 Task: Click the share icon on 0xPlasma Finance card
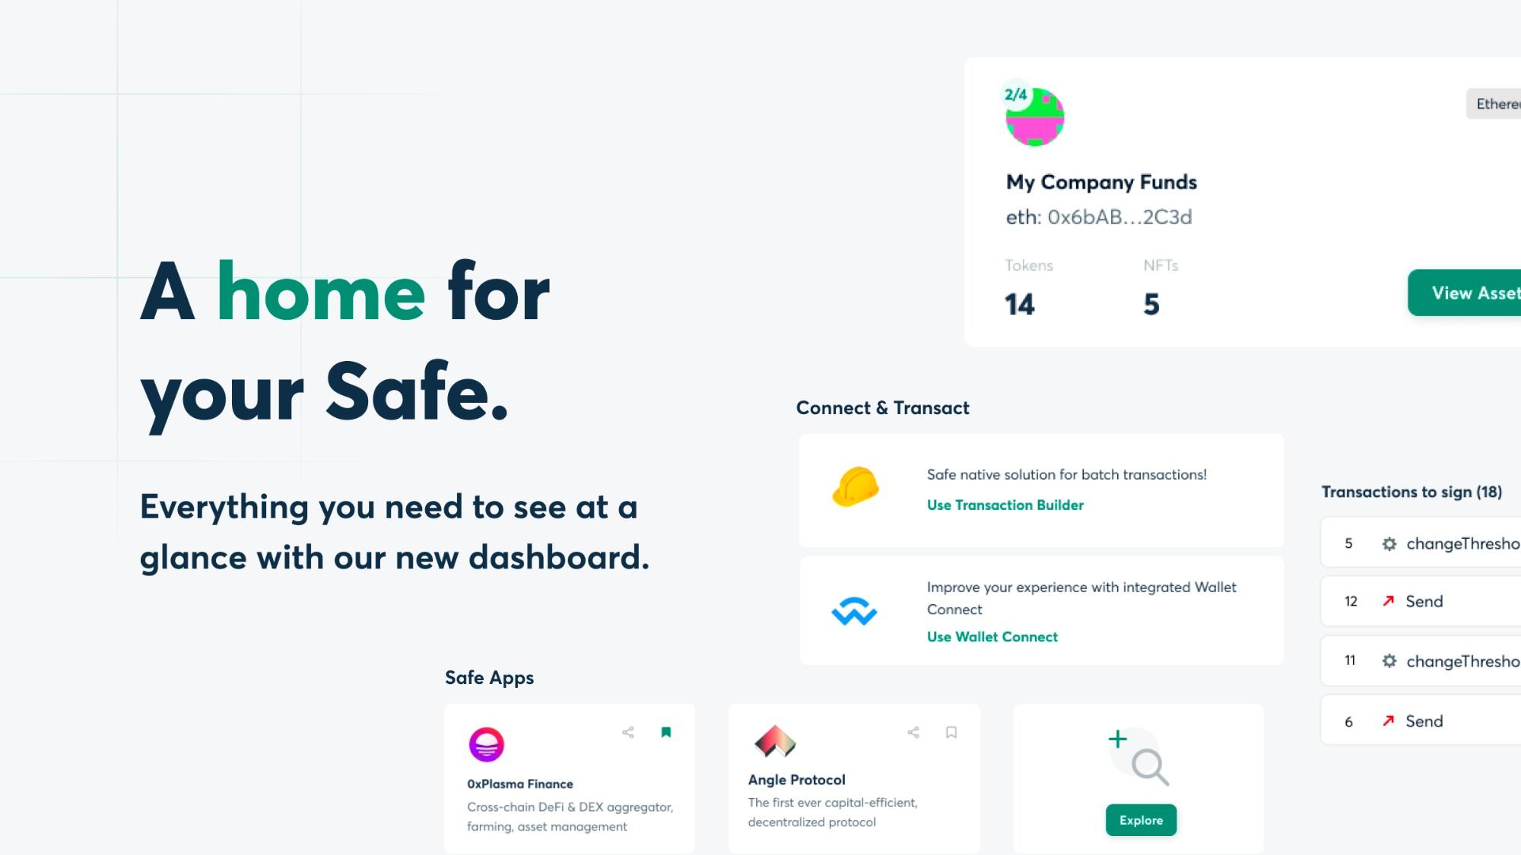(x=628, y=732)
